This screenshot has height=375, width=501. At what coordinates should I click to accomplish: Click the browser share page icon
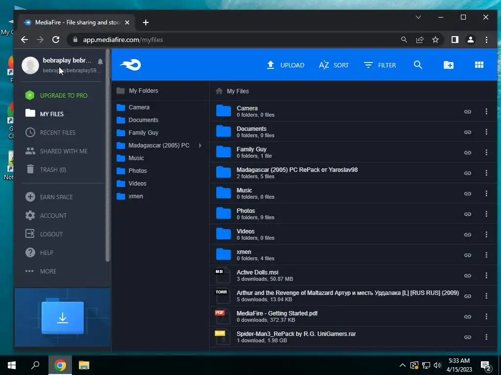(419, 40)
